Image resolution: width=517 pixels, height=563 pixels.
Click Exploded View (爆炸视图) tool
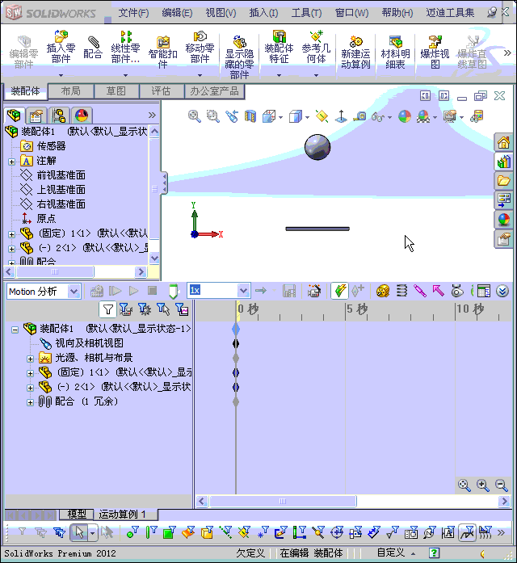pyautogui.click(x=435, y=53)
